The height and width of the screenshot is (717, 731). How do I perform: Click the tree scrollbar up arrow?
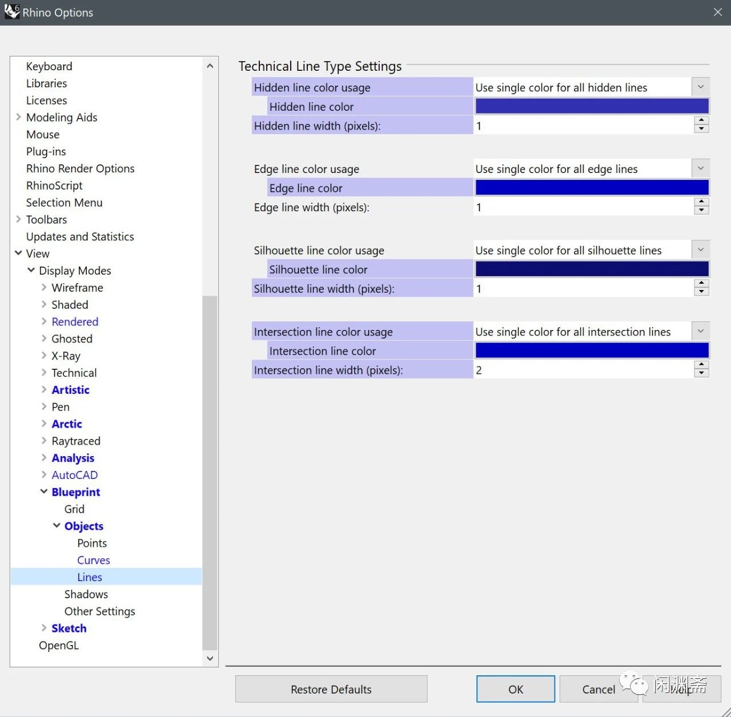(x=210, y=66)
